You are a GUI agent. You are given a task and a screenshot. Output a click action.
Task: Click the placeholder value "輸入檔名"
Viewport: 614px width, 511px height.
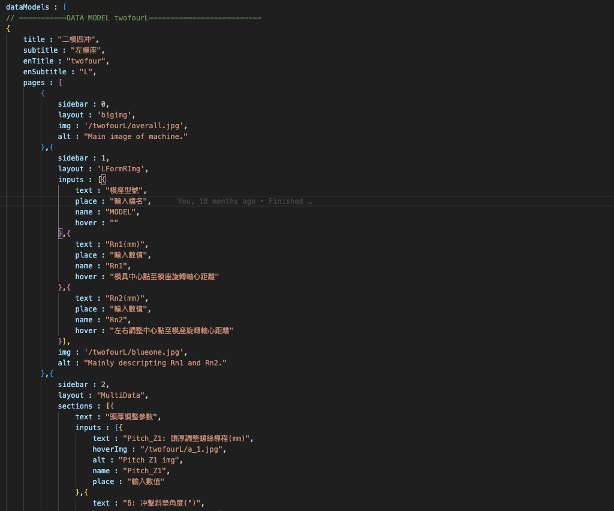tap(128, 201)
